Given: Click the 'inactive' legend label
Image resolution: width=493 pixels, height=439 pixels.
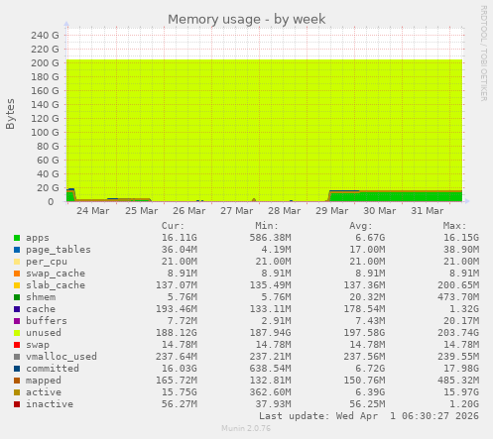Looking at the screenshot, I should 50,404.
